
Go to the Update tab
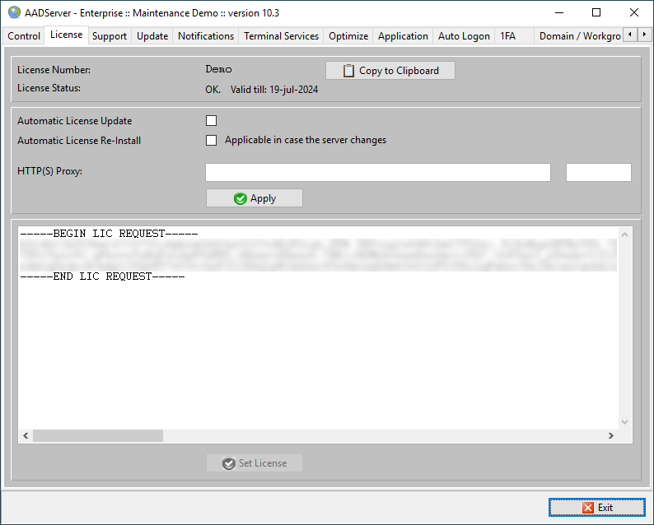152,36
